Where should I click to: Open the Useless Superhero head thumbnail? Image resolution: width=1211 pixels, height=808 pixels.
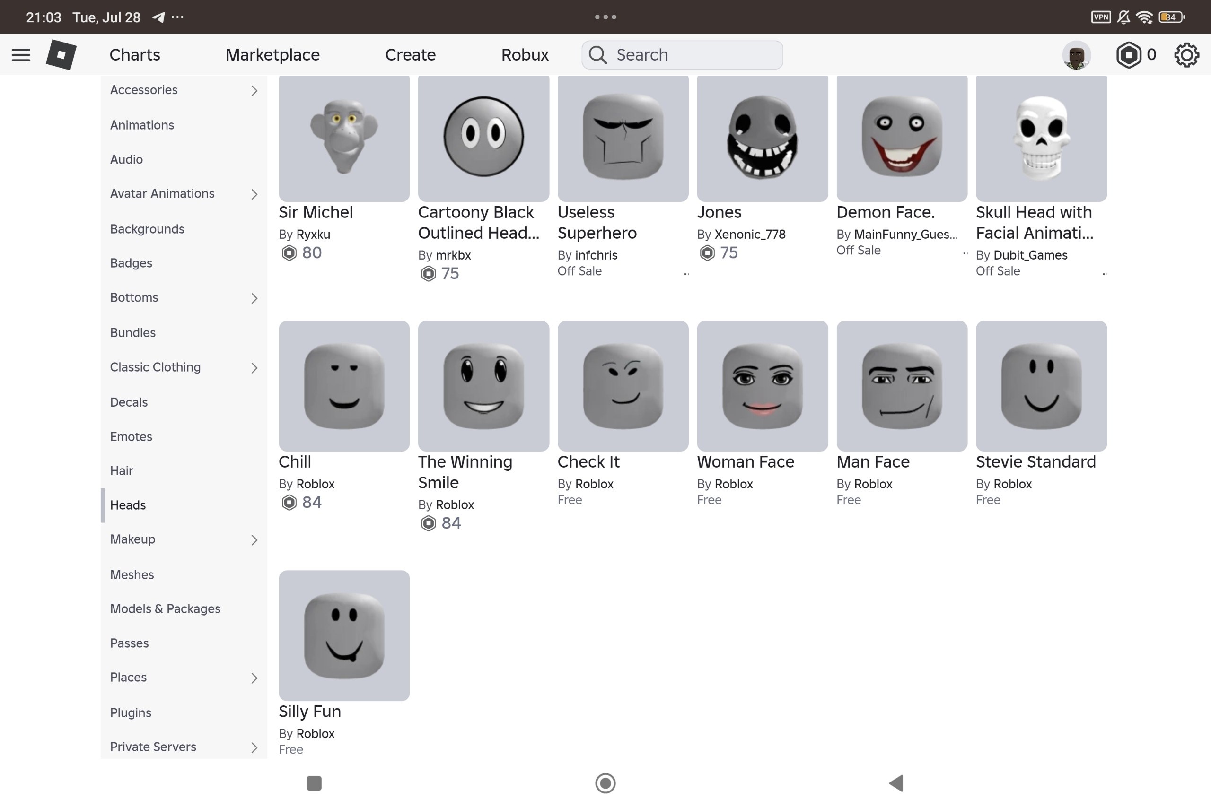[x=623, y=138]
